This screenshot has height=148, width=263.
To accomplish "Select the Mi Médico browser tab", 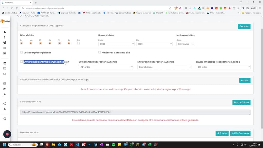I will [x=16, y=3].
